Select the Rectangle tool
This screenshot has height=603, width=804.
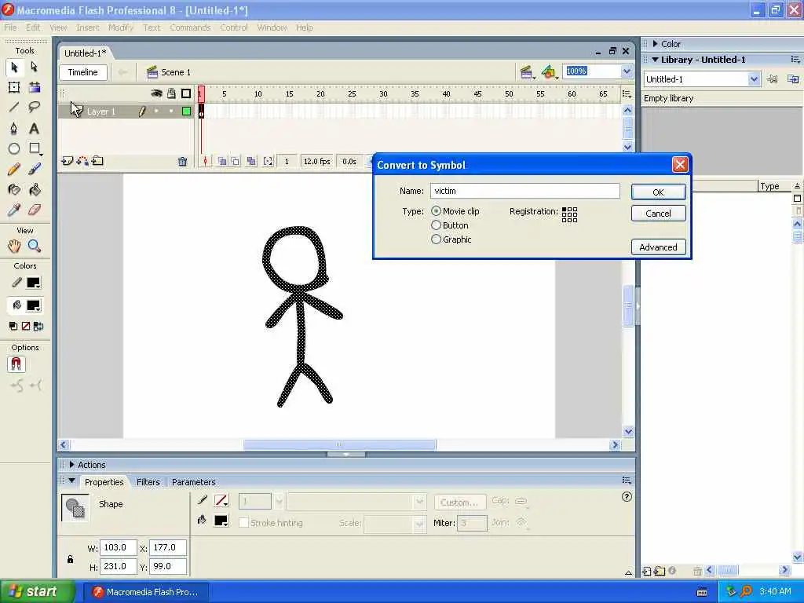pyautogui.click(x=35, y=148)
